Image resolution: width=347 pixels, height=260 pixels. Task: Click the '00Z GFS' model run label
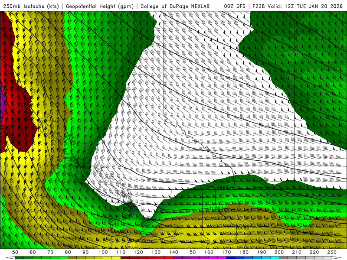click(235, 6)
